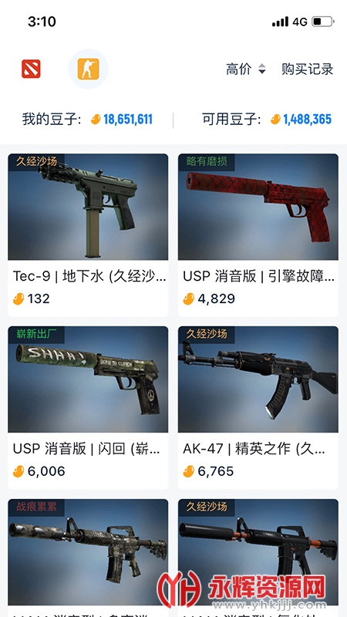Switch to the Dota 2 game icon

click(x=31, y=69)
